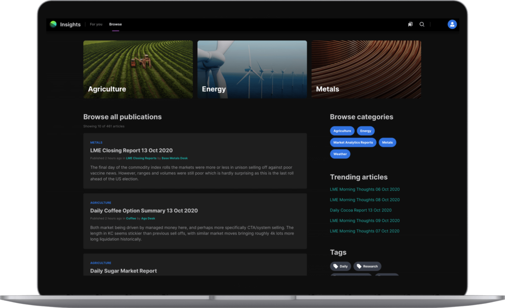Open the Daily Sugar Market Report
The width and height of the screenshot is (505, 308).
click(x=123, y=270)
